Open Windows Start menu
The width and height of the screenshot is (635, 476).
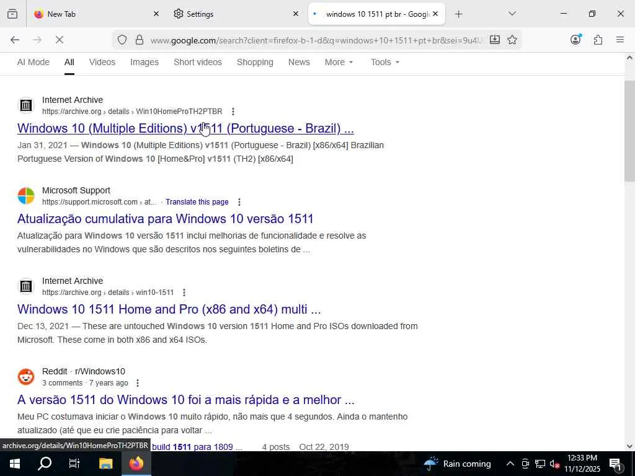point(15,464)
